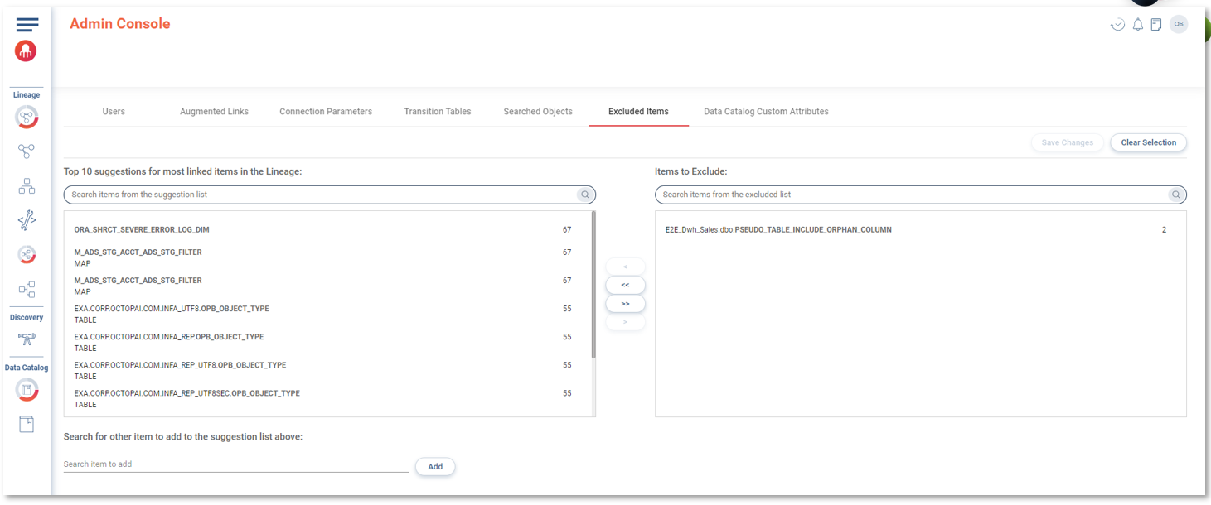Open the document notes icon in the header
1211x505 pixels.
pyautogui.click(x=1155, y=25)
